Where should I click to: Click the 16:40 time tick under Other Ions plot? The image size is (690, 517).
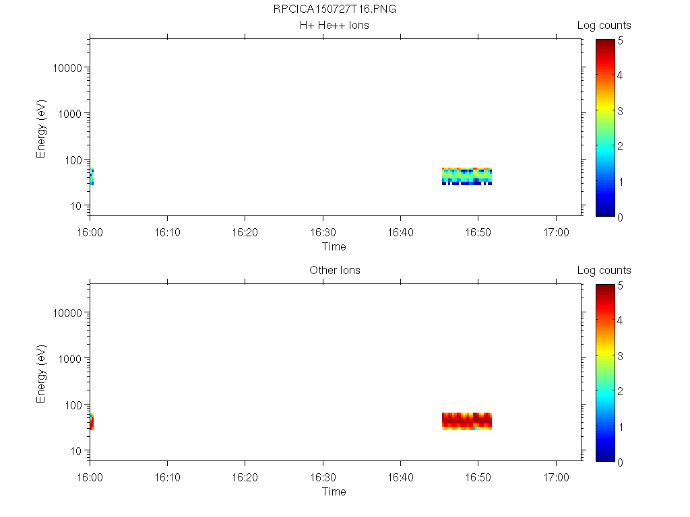tap(400, 477)
